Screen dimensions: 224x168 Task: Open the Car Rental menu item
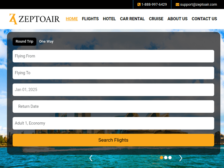[x=132, y=19]
